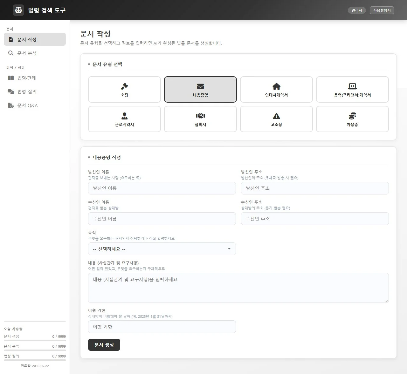The image size is (407, 374).
Task: Click the 관리자 badge
Action: coord(357,10)
